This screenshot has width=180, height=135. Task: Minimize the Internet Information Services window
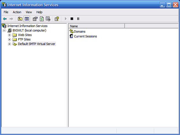(x=162, y=5)
